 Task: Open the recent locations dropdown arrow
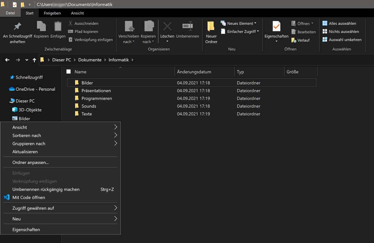[x=27, y=60]
